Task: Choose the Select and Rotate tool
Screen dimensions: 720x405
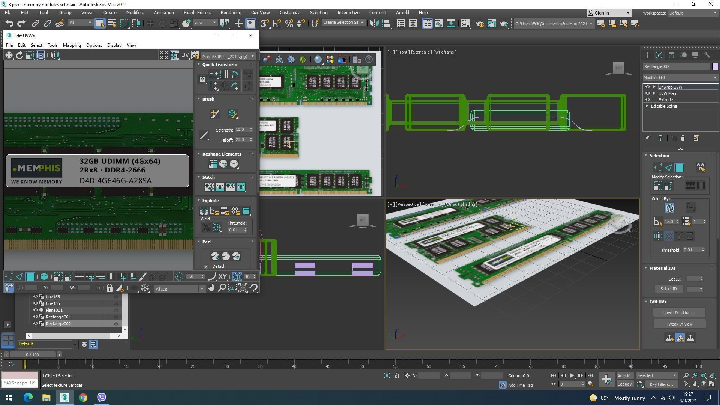Action: point(162,24)
